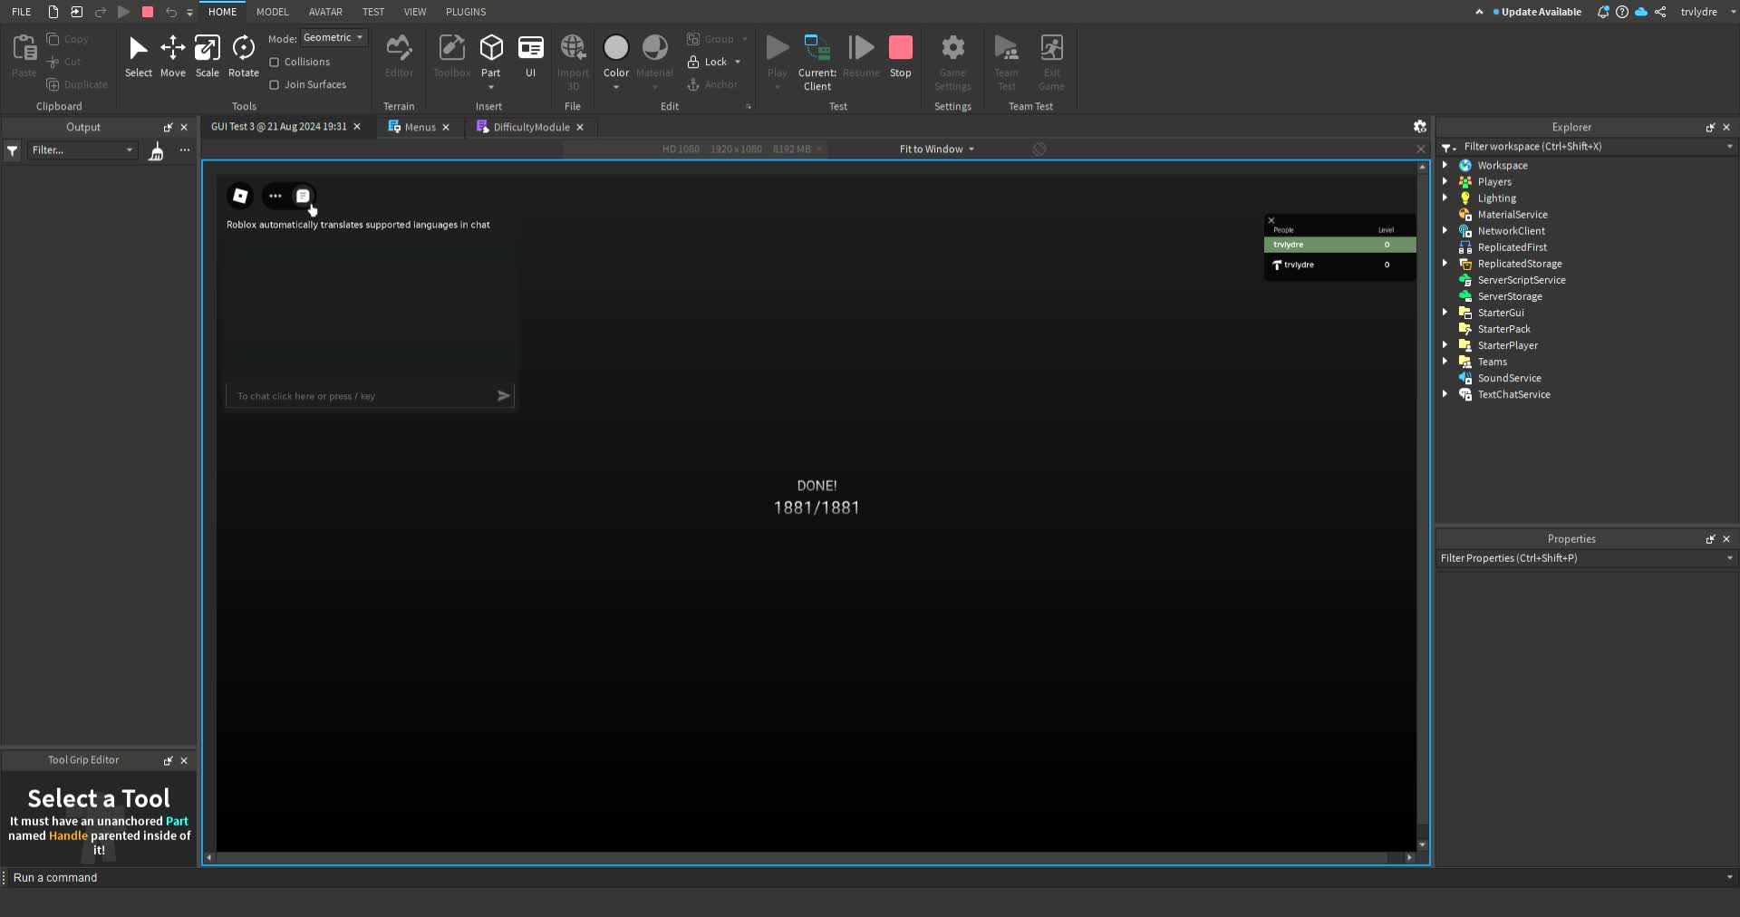Choose the Rotate tool

tap(243, 56)
